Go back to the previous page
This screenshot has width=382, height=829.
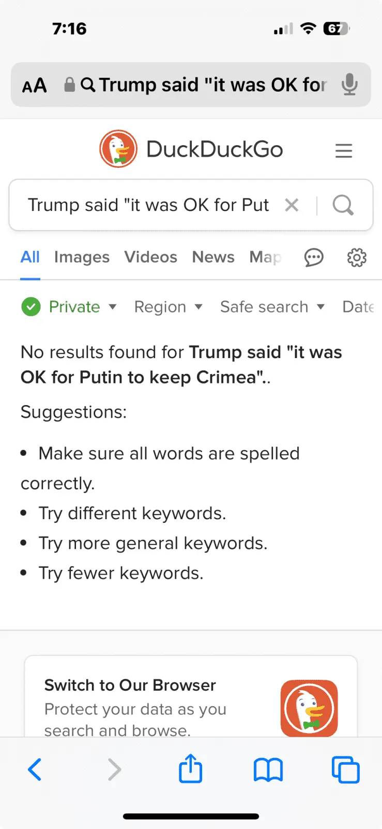point(35,769)
